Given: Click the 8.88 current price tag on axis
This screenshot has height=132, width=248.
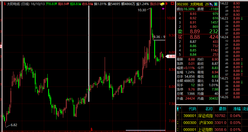Looking at the screenshot, I should tap(171, 56).
